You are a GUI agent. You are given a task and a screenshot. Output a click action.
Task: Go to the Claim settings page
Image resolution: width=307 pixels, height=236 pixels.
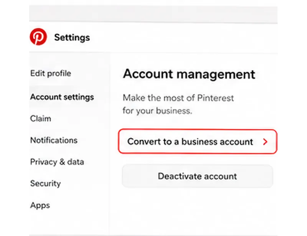tap(41, 119)
